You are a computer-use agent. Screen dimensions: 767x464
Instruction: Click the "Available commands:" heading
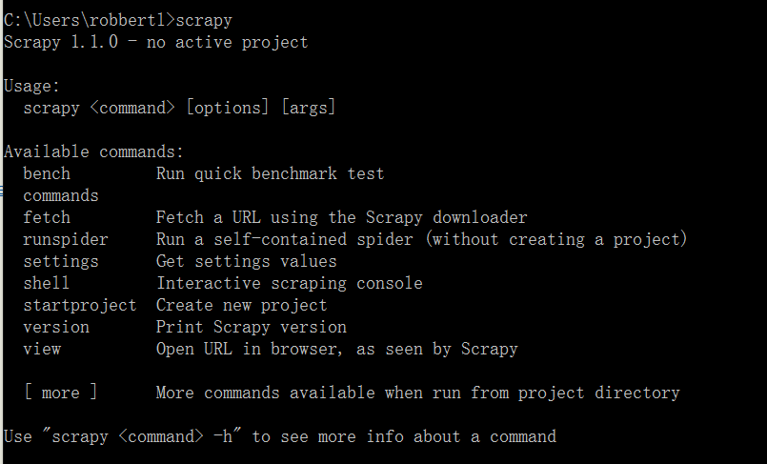[x=94, y=151]
